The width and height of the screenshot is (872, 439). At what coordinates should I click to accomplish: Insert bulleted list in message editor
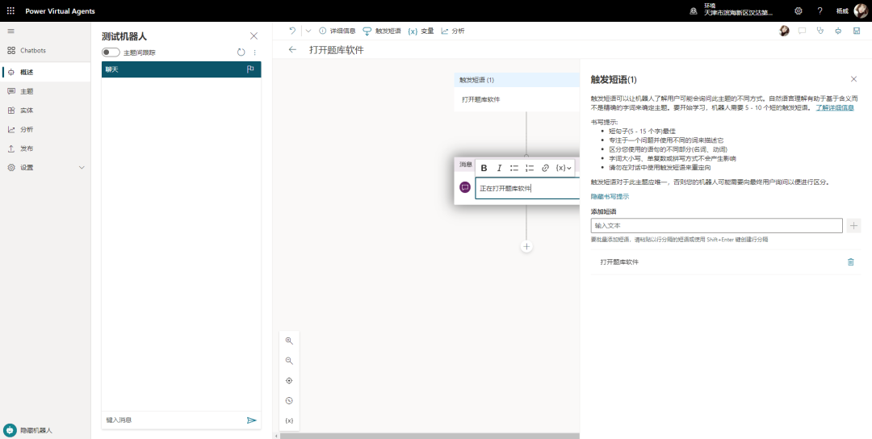coord(514,168)
